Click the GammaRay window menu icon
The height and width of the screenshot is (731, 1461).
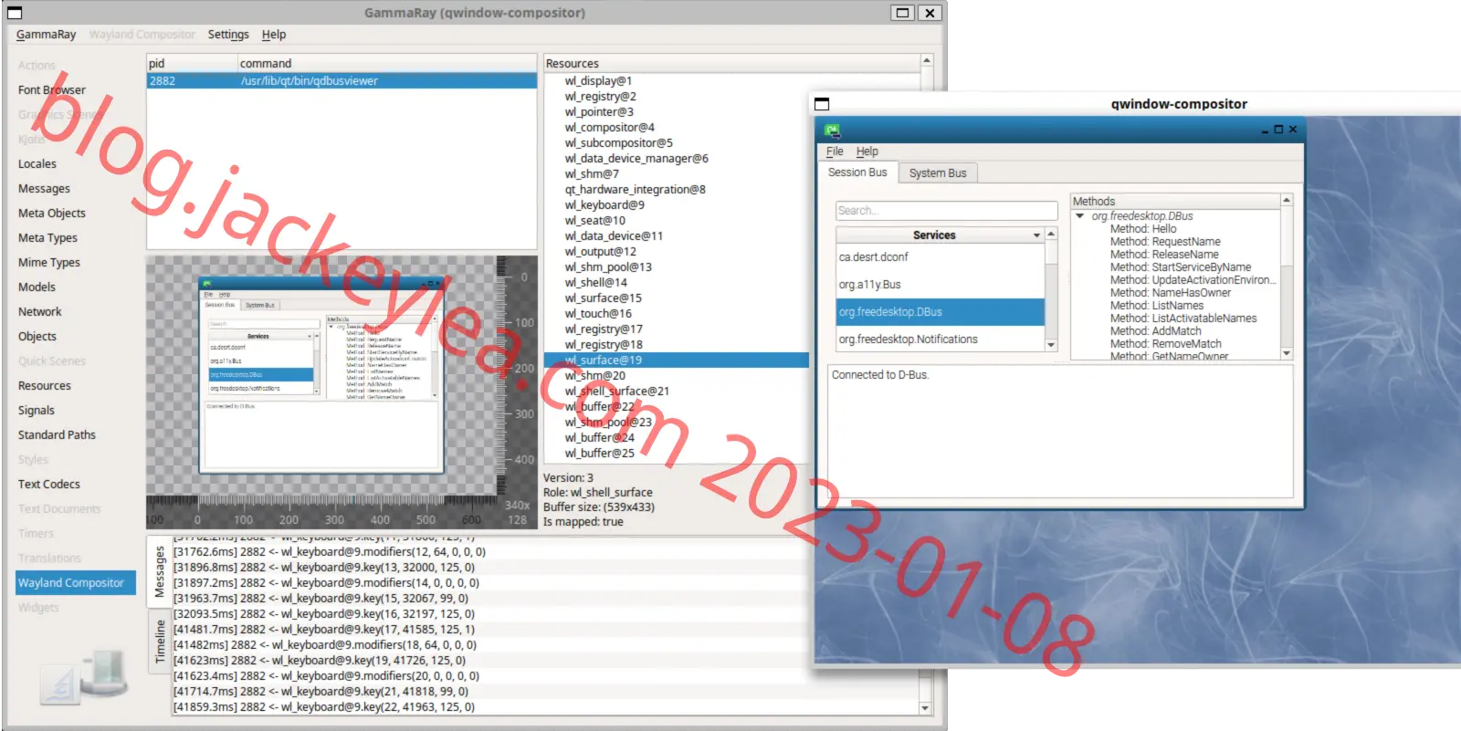coord(15,13)
